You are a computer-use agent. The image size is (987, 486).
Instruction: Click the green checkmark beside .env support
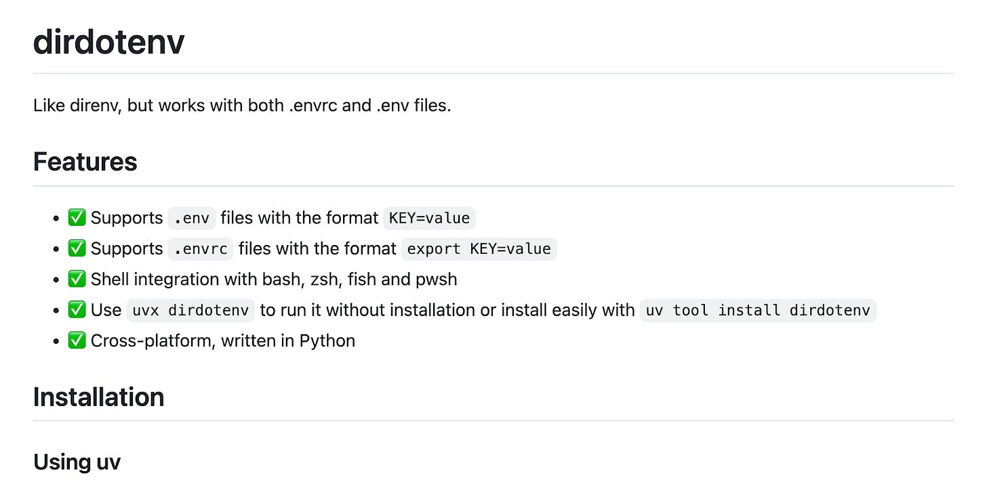pos(77,218)
